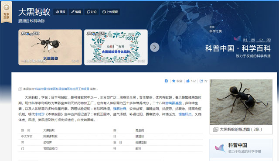The height and width of the screenshot is (161, 279).
Task: Click the thumbs-up like icon showing 182
Action: click(188, 81)
